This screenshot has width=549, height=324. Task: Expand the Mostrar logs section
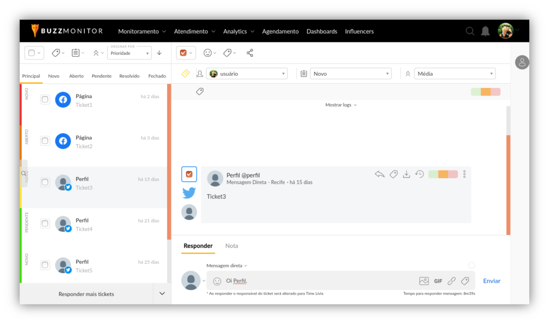[340, 105]
